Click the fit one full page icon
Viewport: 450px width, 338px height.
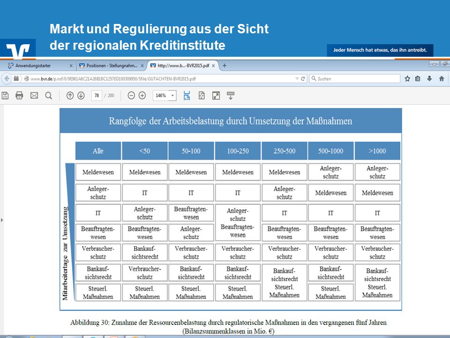click(202, 95)
